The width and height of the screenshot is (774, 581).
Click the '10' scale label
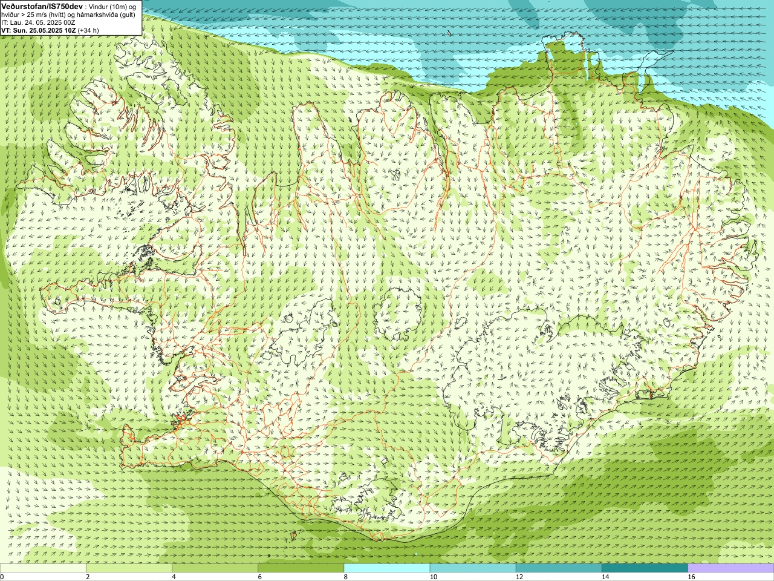pyautogui.click(x=434, y=577)
